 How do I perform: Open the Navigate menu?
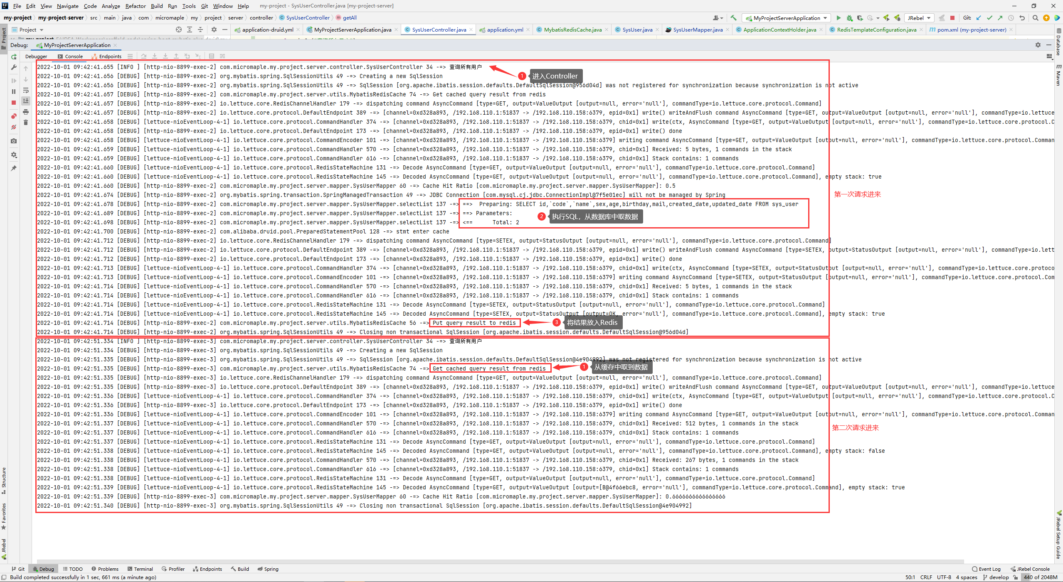68,6
